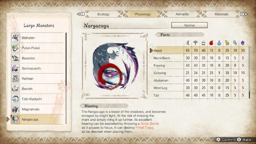Click the fire element weakness icon
This screenshot has width=256, height=144.
(212, 43)
